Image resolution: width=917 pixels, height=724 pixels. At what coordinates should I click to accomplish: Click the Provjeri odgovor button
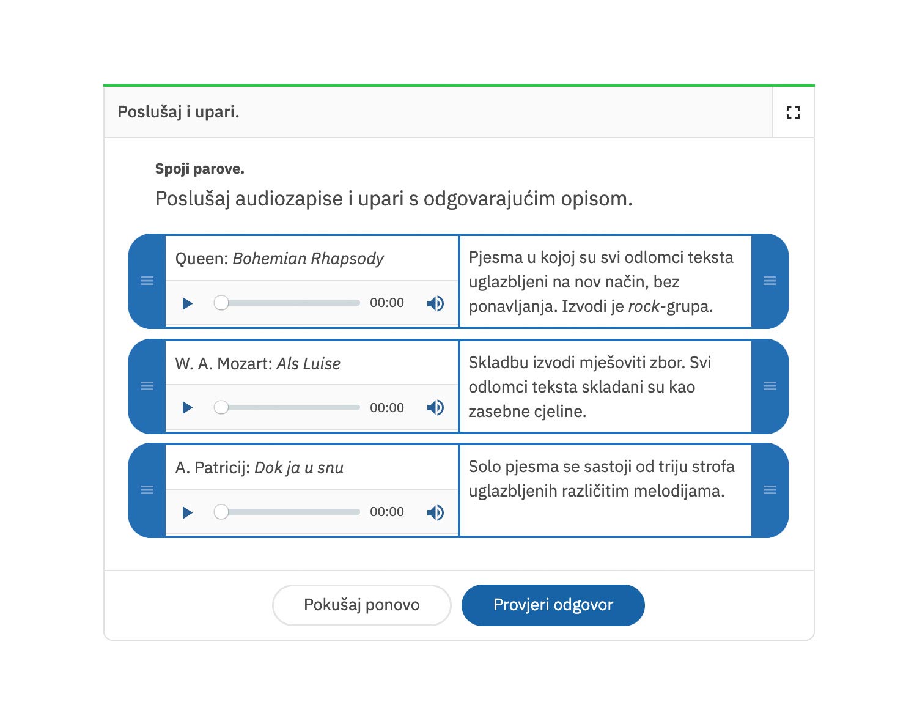tap(553, 605)
